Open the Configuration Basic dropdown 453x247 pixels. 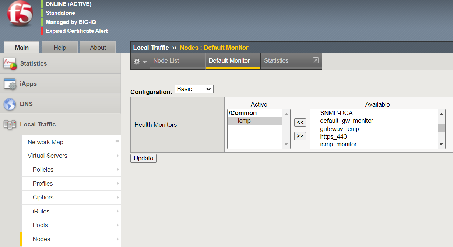pyautogui.click(x=194, y=89)
